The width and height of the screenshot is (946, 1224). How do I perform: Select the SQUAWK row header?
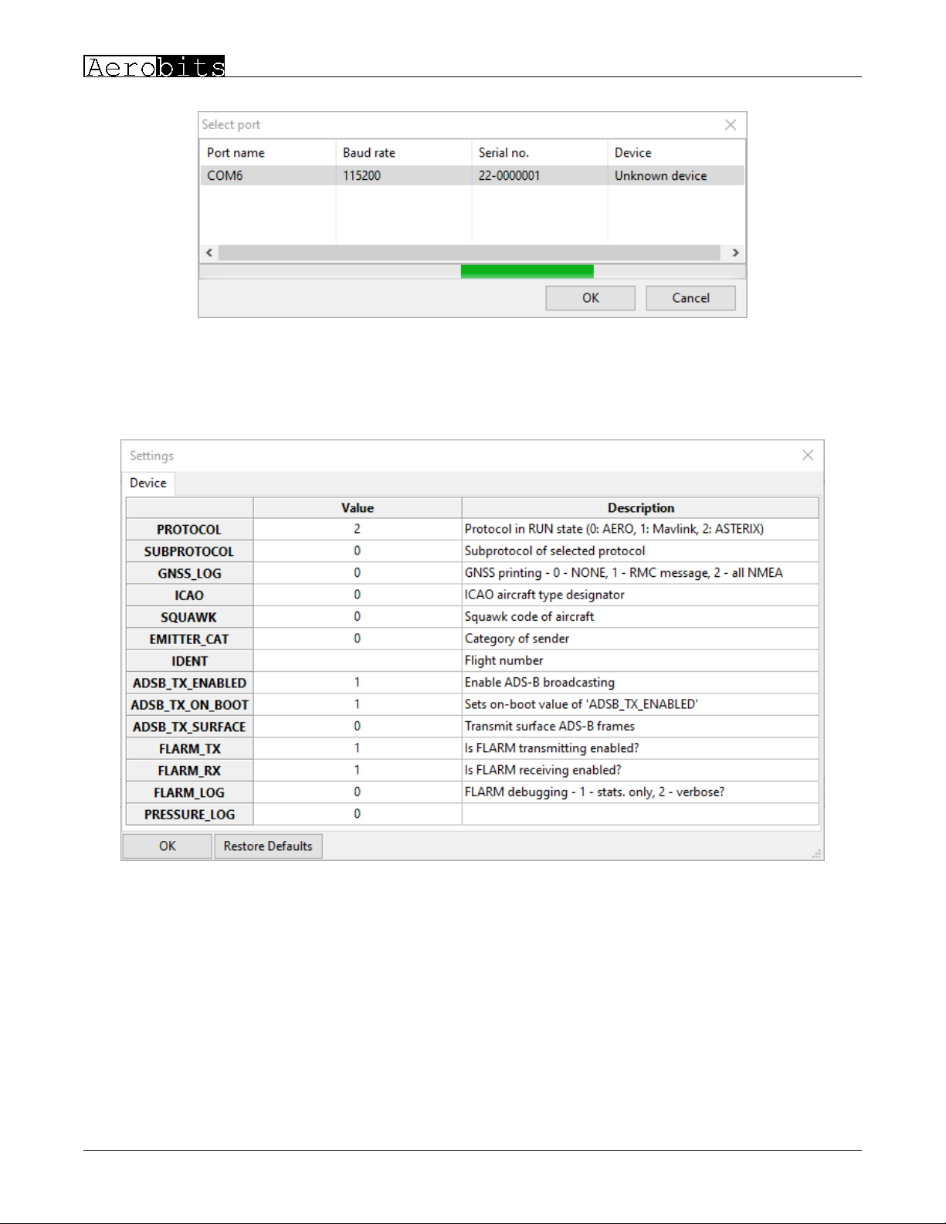(x=189, y=617)
